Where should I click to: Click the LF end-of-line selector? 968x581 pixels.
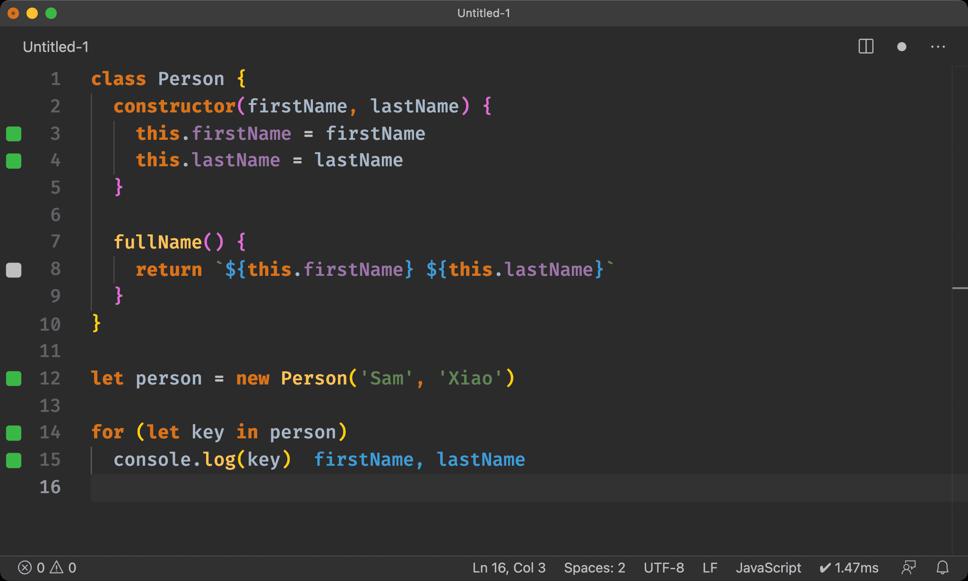coord(709,567)
